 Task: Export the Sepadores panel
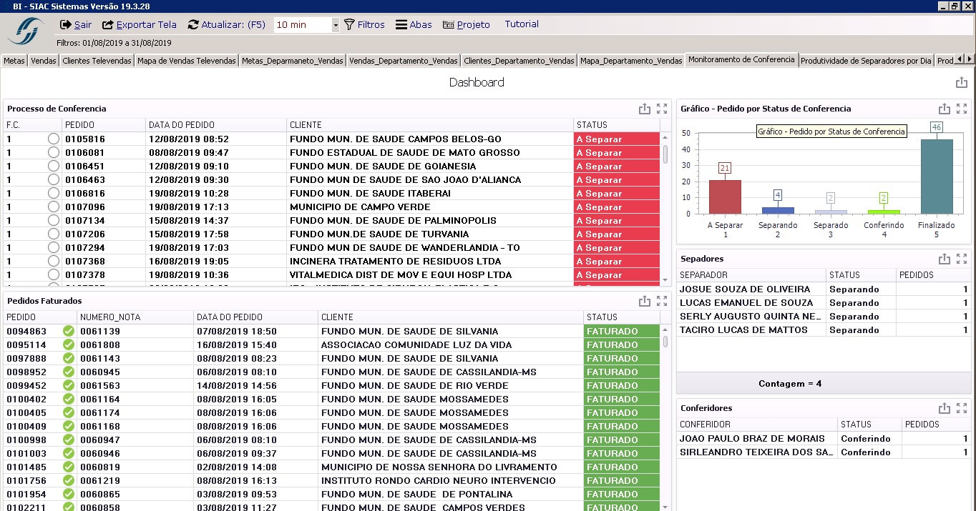[944, 259]
